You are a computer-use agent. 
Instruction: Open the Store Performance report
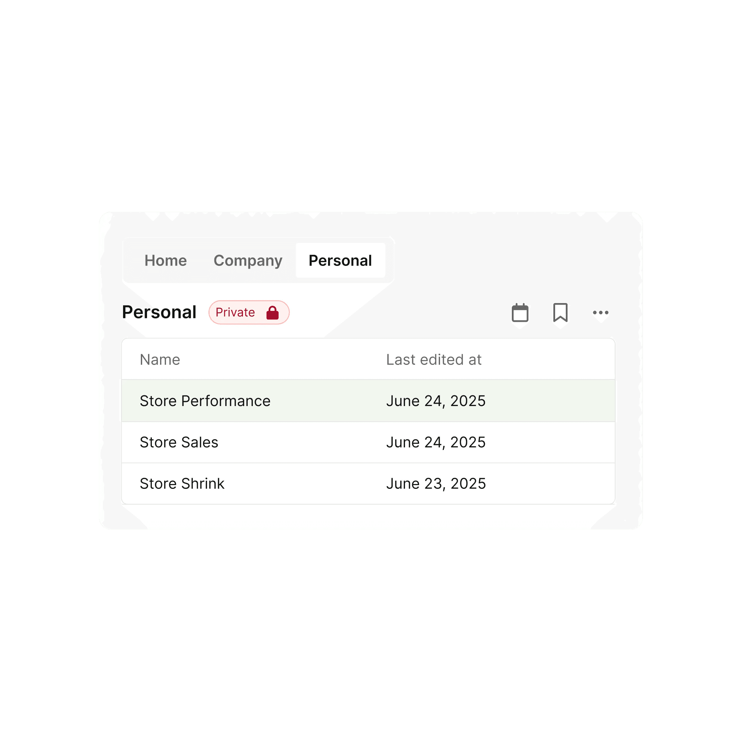205,401
